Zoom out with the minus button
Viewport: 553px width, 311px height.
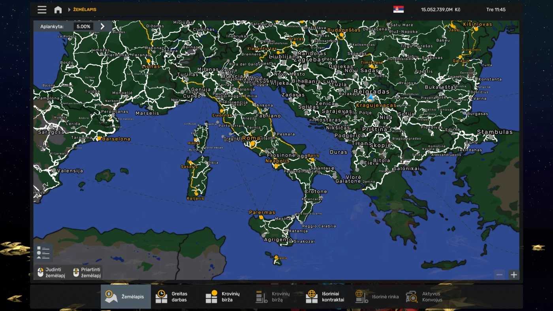[500, 275]
